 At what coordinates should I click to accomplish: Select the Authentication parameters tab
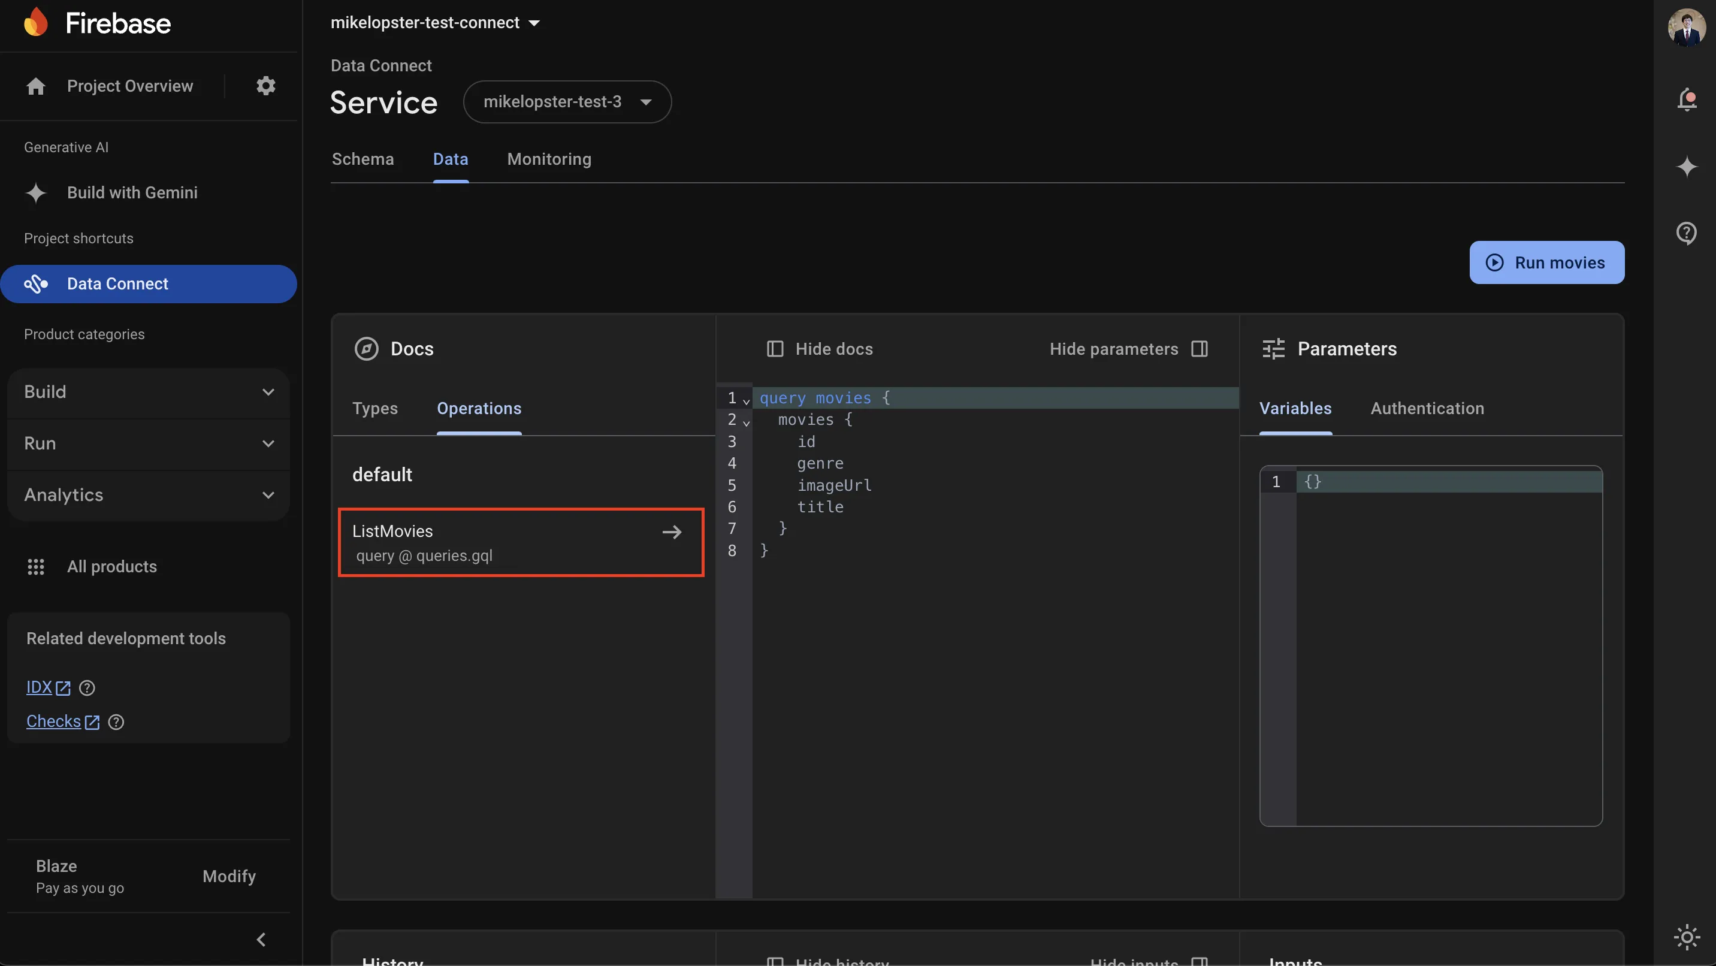(1427, 408)
